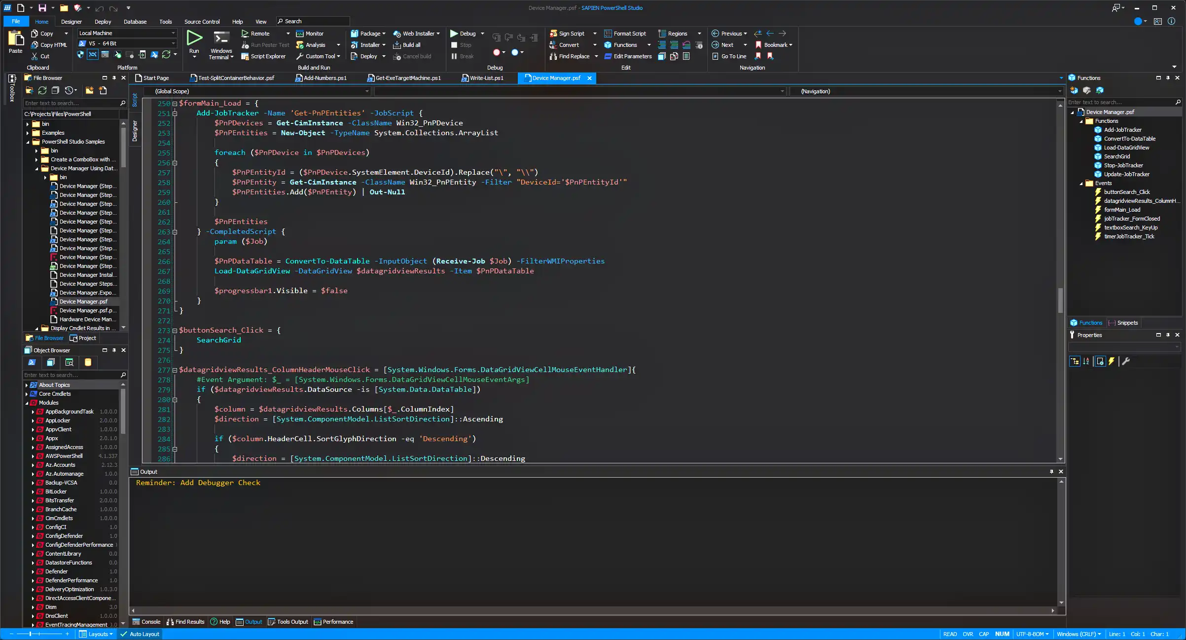Open the blue File menu button
The width and height of the screenshot is (1186, 640).
(16, 21)
